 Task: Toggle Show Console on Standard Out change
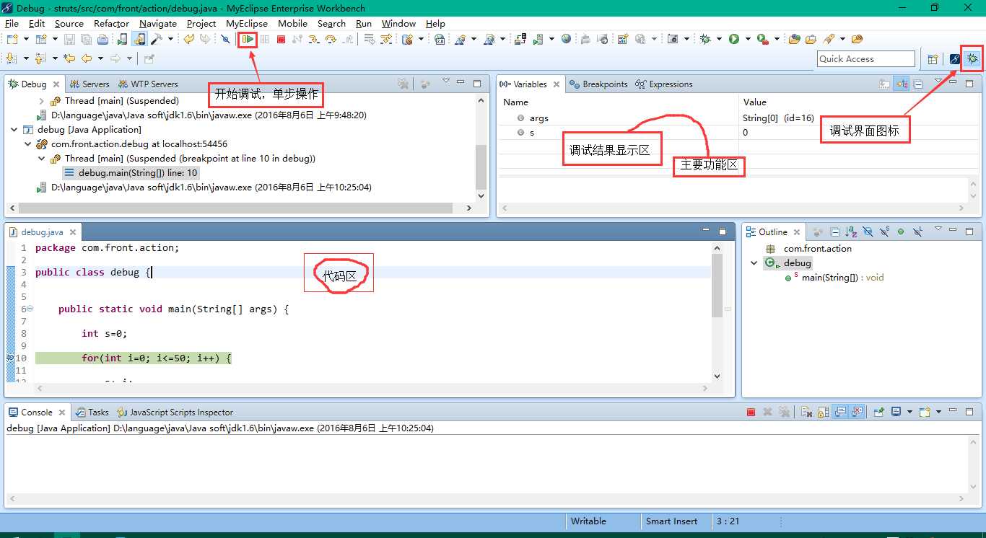pos(840,412)
